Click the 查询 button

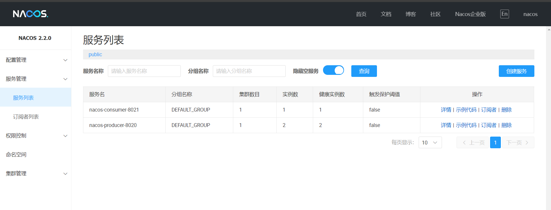tap(364, 71)
